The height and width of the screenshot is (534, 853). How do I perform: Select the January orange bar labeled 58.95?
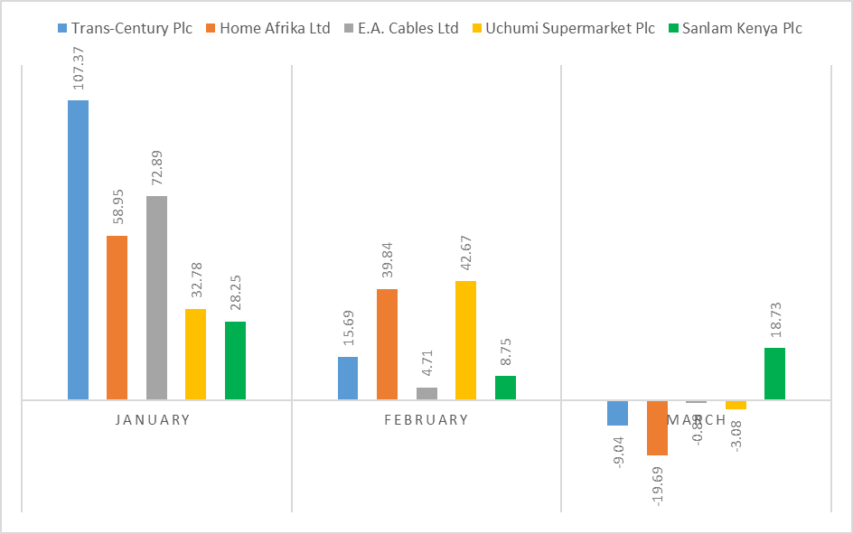[117, 317]
